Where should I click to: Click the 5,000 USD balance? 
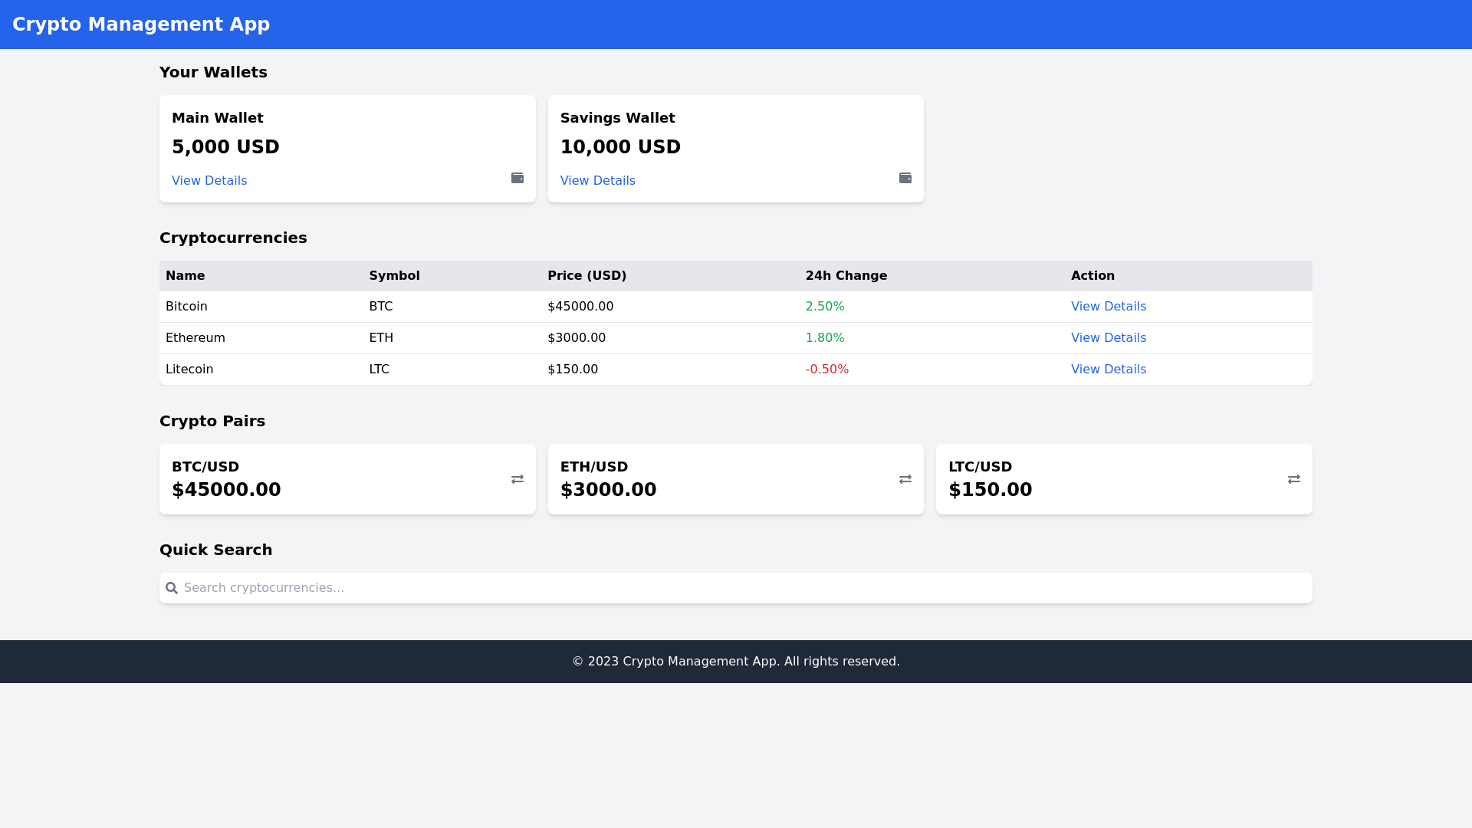click(x=225, y=147)
